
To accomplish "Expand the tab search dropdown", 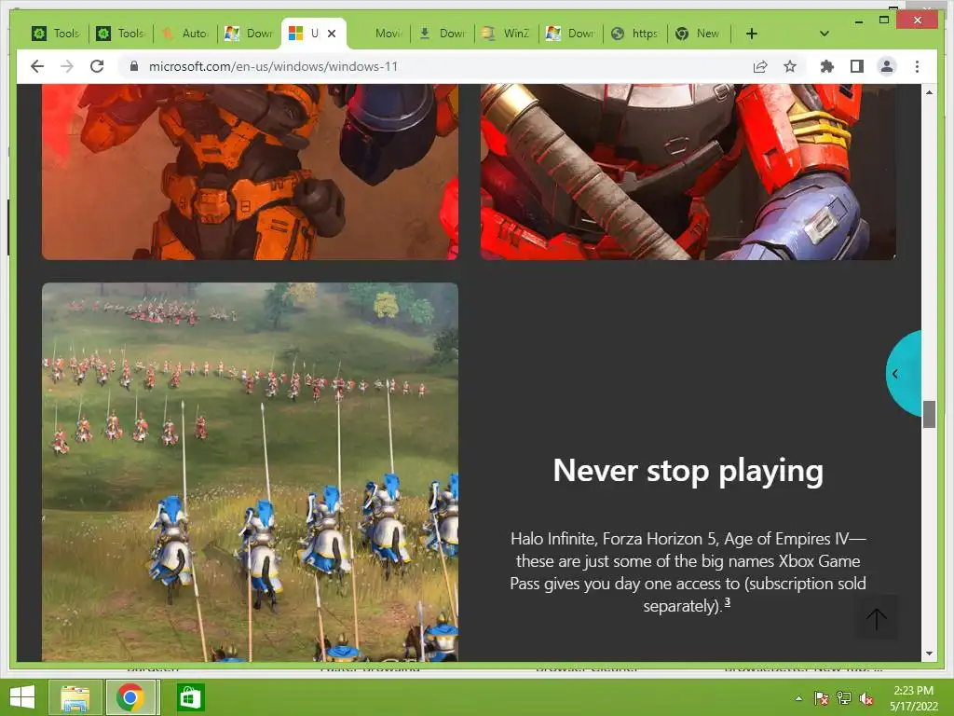I will 824,34.
